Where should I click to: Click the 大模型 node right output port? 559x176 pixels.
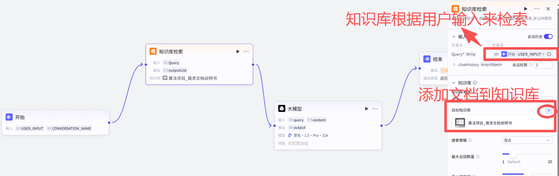point(382,126)
